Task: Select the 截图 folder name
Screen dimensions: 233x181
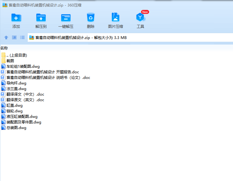Action: [x=10, y=61]
